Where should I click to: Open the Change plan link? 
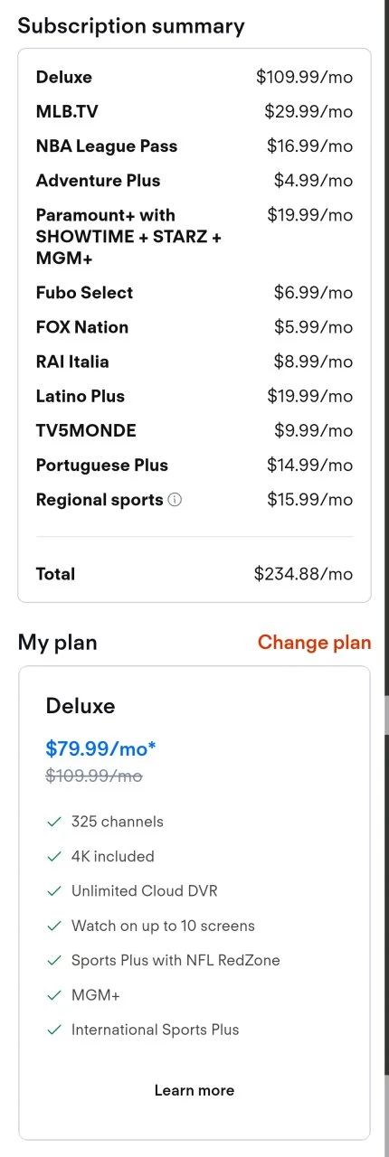(314, 643)
